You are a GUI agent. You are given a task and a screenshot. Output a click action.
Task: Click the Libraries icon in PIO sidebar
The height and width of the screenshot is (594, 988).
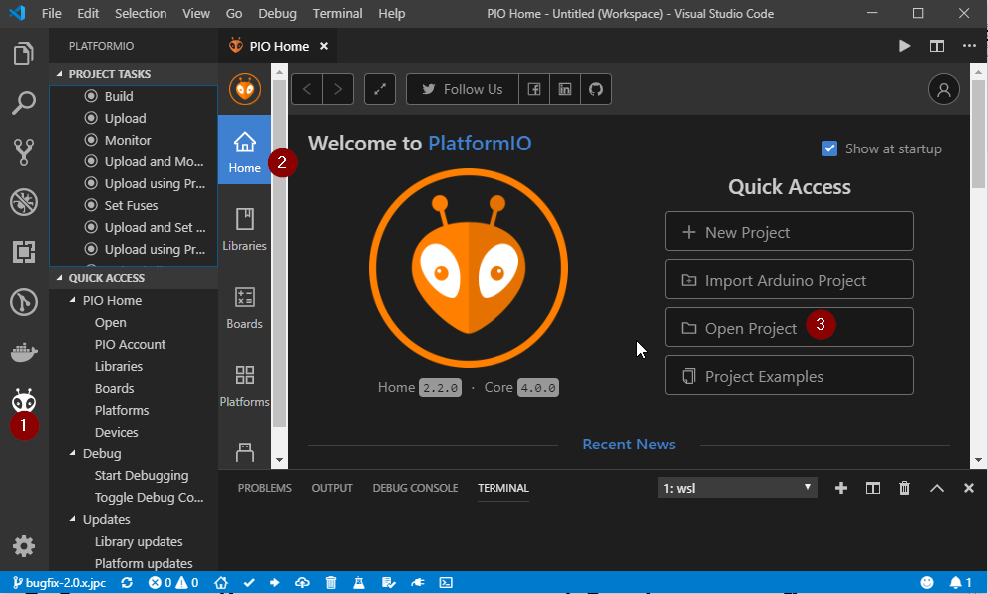tap(244, 228)
